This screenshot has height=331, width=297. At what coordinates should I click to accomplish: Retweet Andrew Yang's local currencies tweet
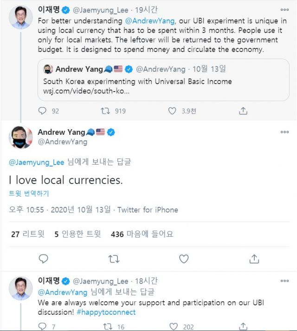point(113,258)
